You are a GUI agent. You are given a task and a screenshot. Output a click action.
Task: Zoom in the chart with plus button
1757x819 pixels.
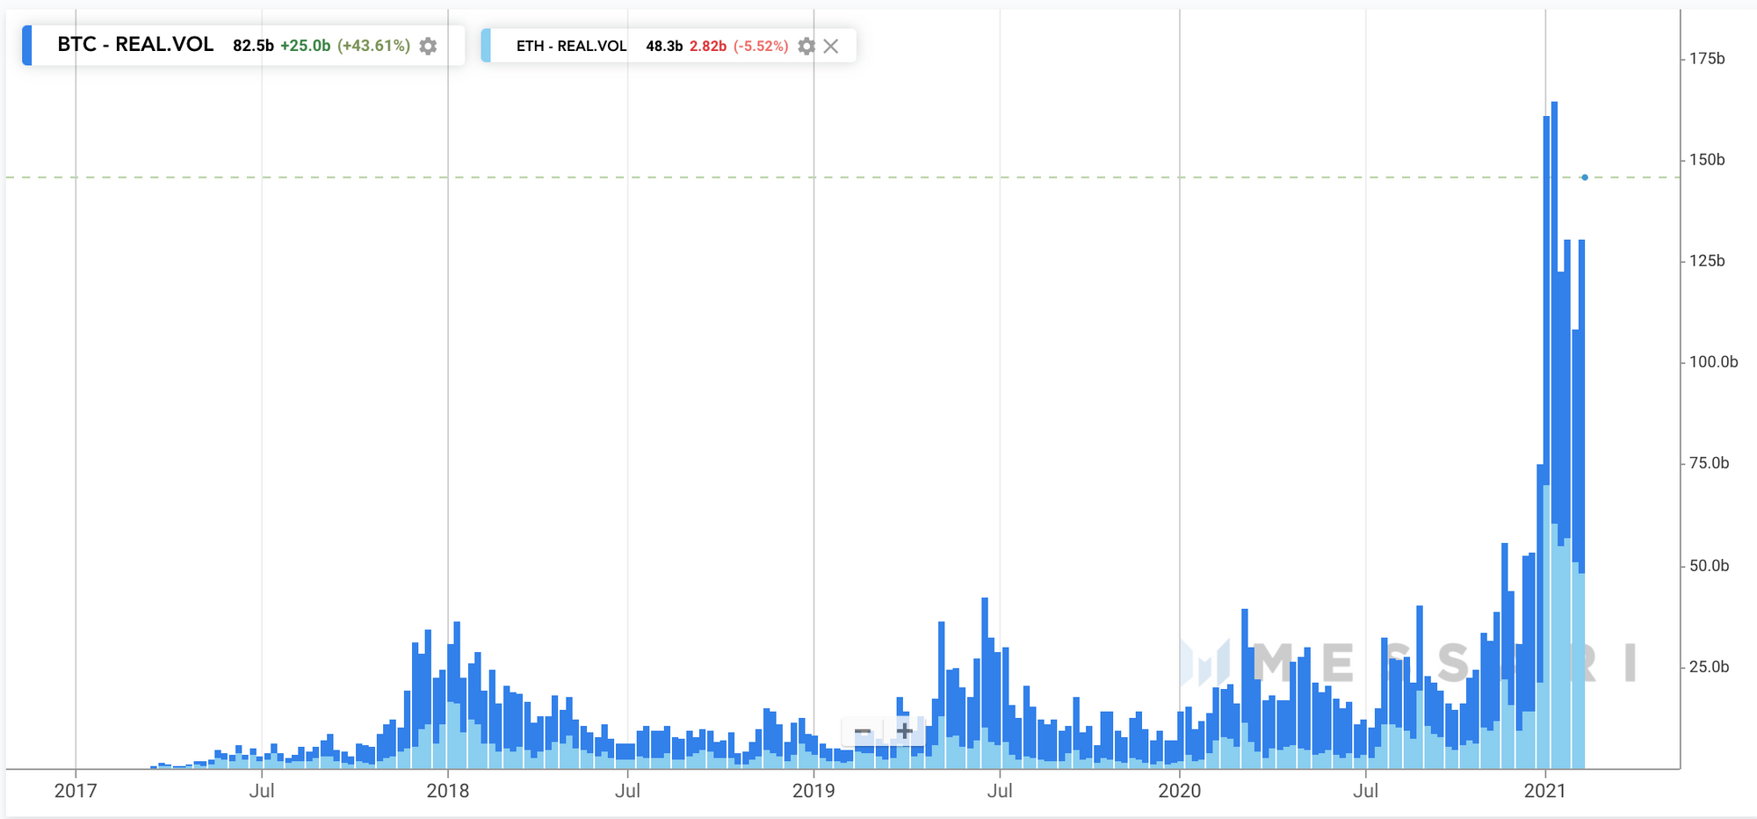coord(904,731)
